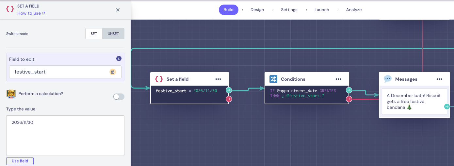Click the Conditions block shuffle icon
Screen dimensions: 454x166
tap(273, 79)
